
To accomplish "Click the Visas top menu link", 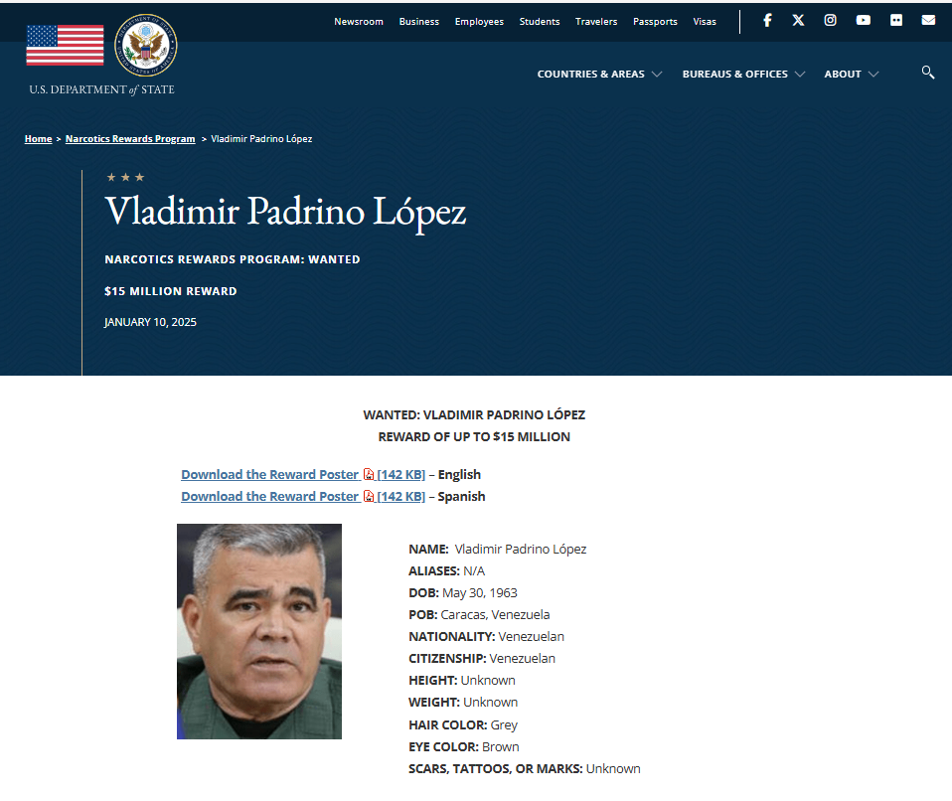I will (x=705, y=22).
